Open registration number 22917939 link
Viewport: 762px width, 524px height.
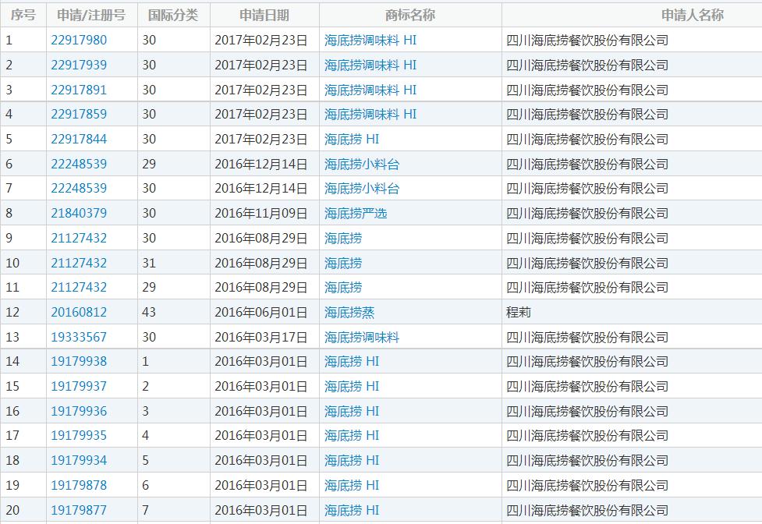79,65
